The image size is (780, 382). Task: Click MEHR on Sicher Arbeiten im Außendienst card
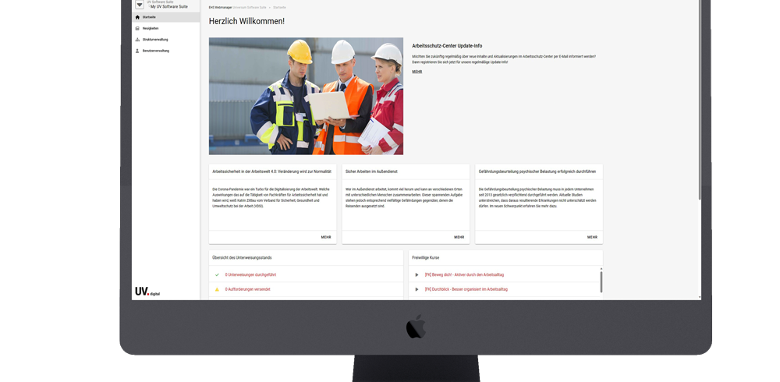pyautogui.click(x=459, y=237)
